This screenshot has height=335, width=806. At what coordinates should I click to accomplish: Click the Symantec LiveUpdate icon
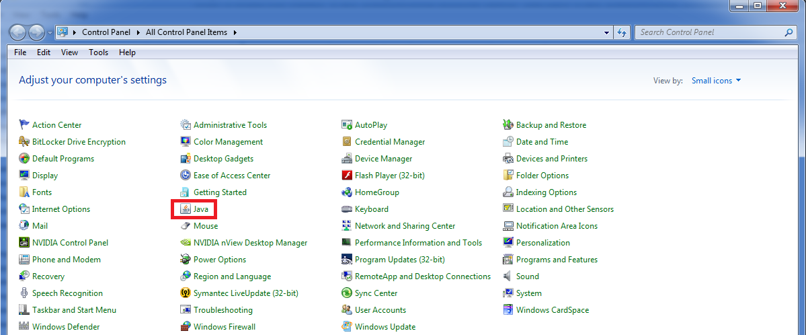pyautogui.click(x=186, y=293)
